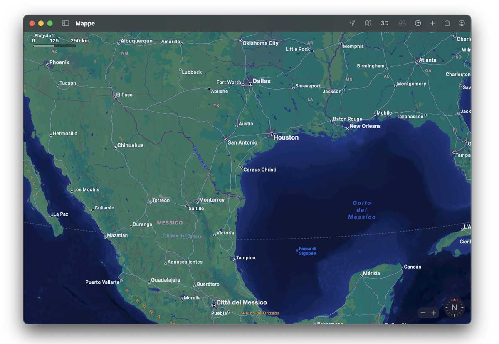Screen dimensions: 499x344
Task: Select the Tucson label
Action: click(x=68, y=83)
